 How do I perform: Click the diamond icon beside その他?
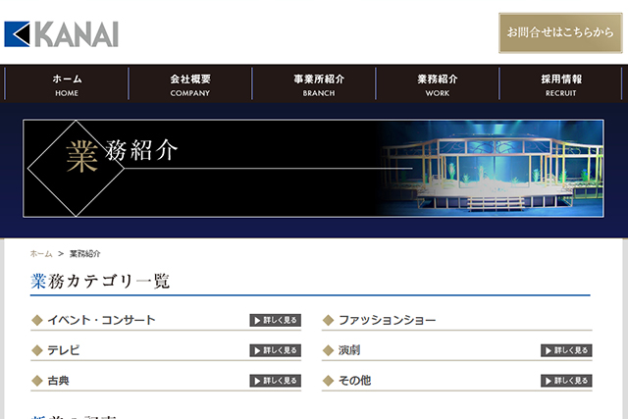pos(329,381)
